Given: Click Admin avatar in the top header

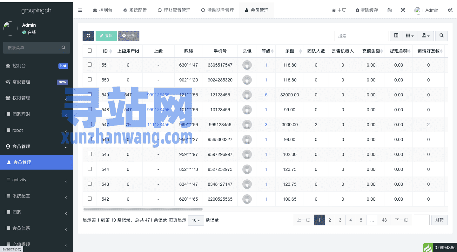Looking at the screenshot, I should pyautogui.click(x=418, y=10).
